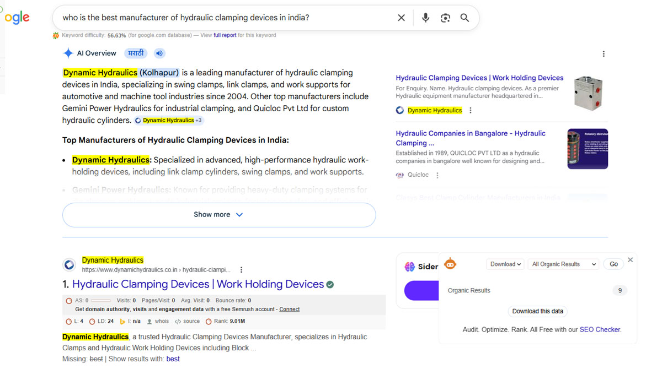Switch AI Overview language to मराठी
This screenshot has height=385, width=662.
coord(136,53)
